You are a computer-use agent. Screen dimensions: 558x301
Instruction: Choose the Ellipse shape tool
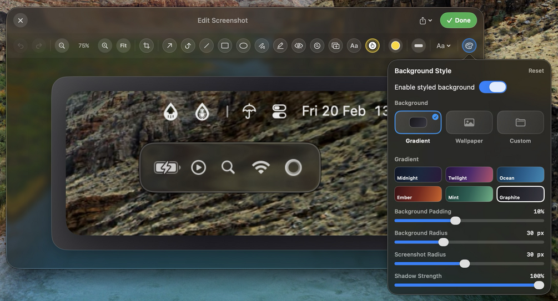pos(243,46)
